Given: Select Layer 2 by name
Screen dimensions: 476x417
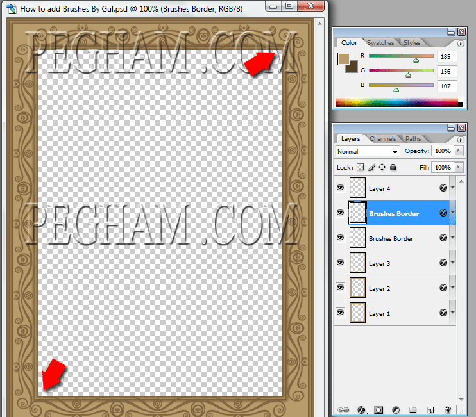Looking at the screenshot, I should (x=380, y=289).
